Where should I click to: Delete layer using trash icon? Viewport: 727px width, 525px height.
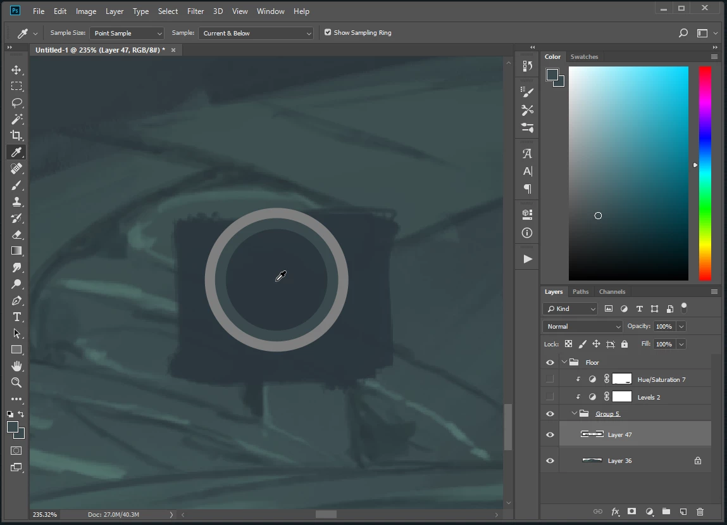point(700,512)
